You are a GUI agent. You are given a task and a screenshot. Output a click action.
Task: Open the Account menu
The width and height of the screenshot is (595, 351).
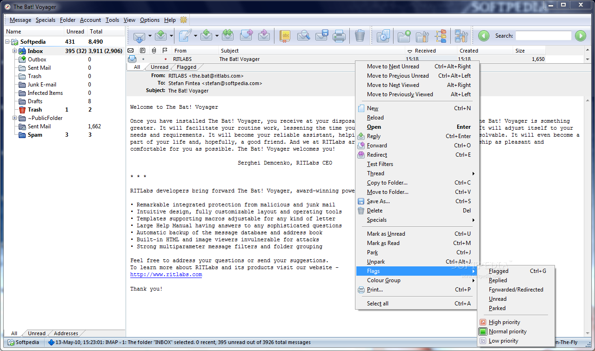[90, 20]
